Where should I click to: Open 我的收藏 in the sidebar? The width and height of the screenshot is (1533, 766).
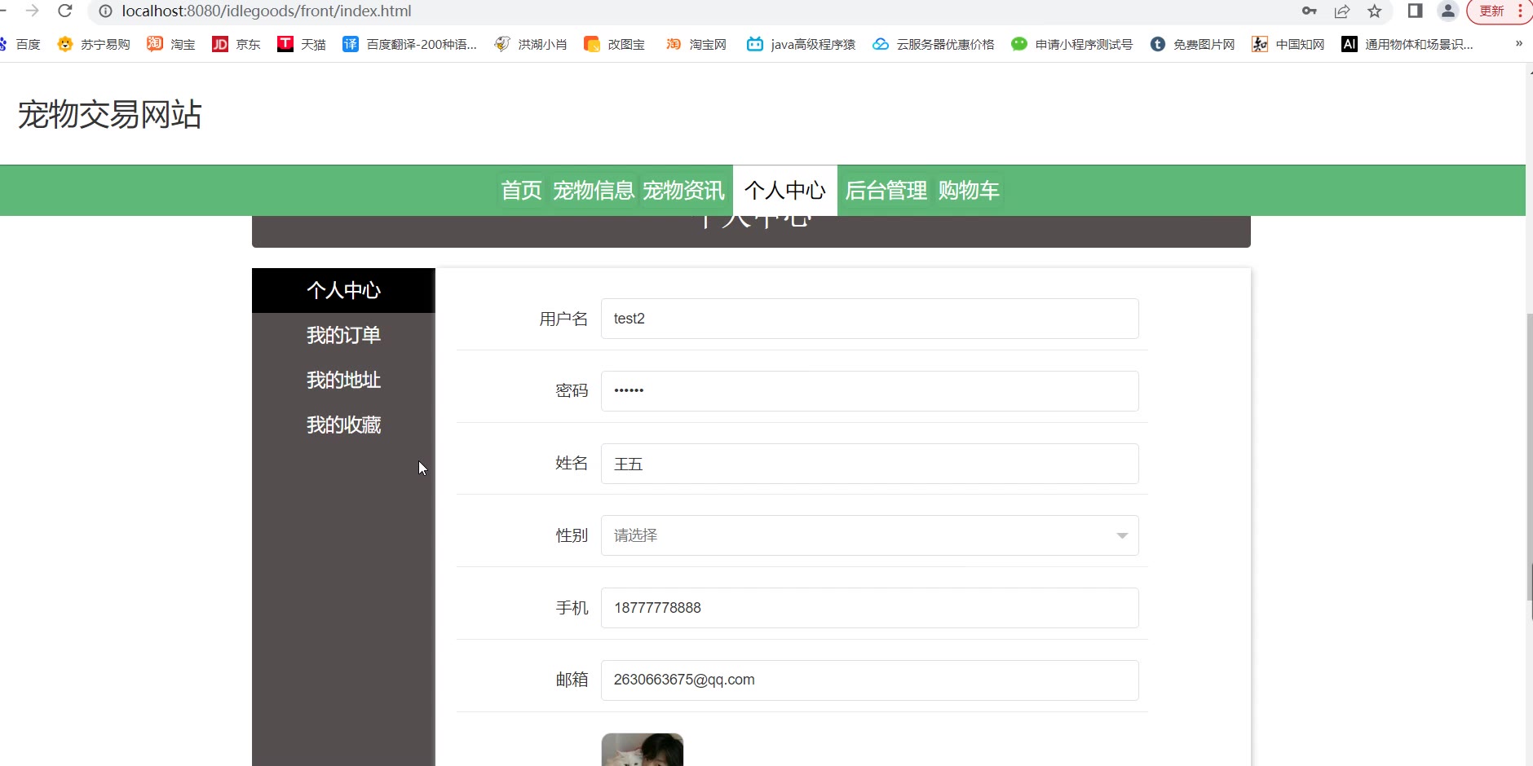tap(343, 425)
